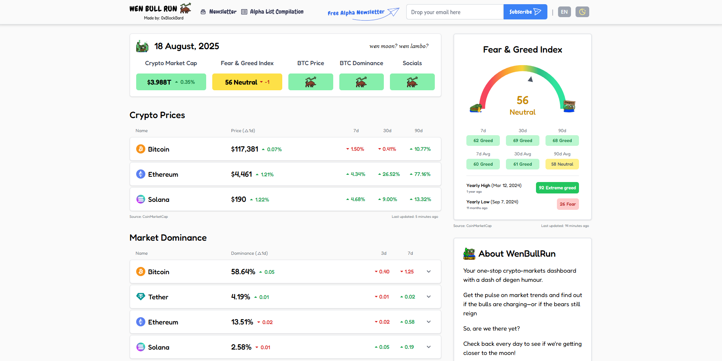
Task: Expand the Solana dominance row chevron
Action: [429, 347]
